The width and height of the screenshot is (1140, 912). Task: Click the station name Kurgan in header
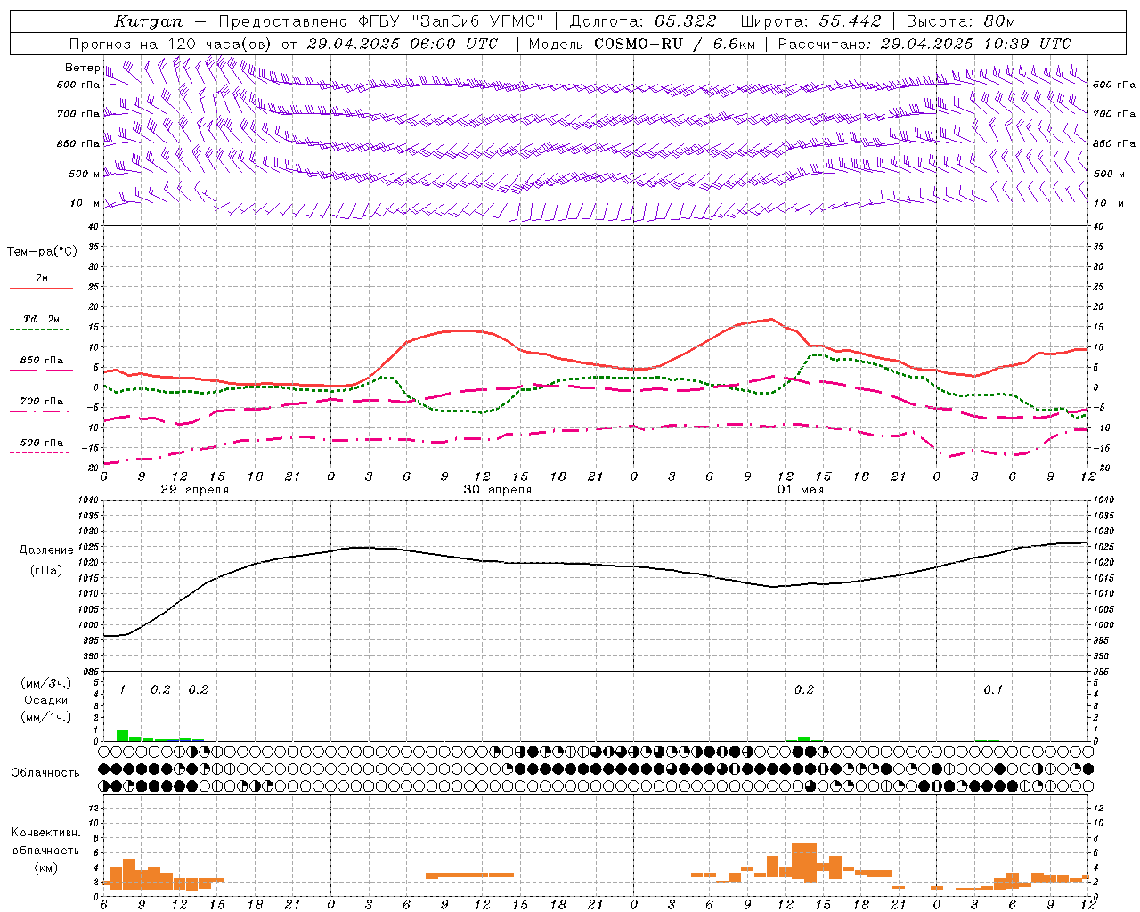pyautogui.click(x=149, y=21)
